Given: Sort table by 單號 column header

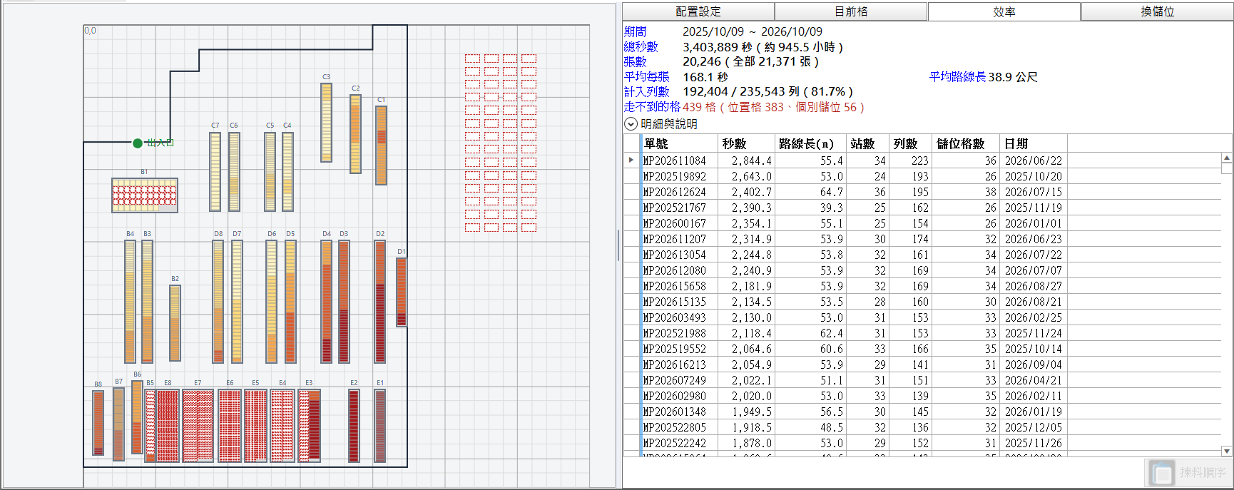Looking at the screenshot, I should [678, 143].
